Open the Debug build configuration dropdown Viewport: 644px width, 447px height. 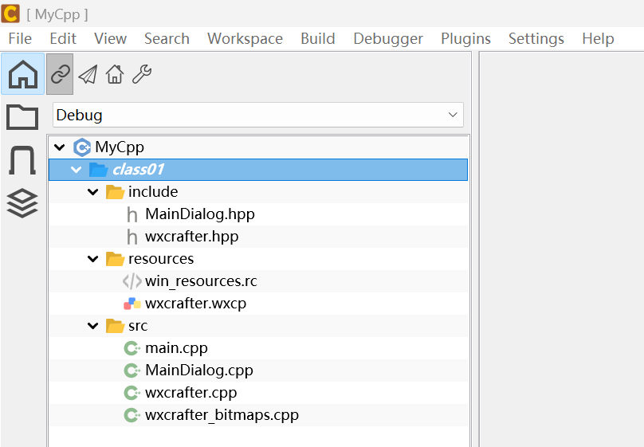click(x=258, y=115)
